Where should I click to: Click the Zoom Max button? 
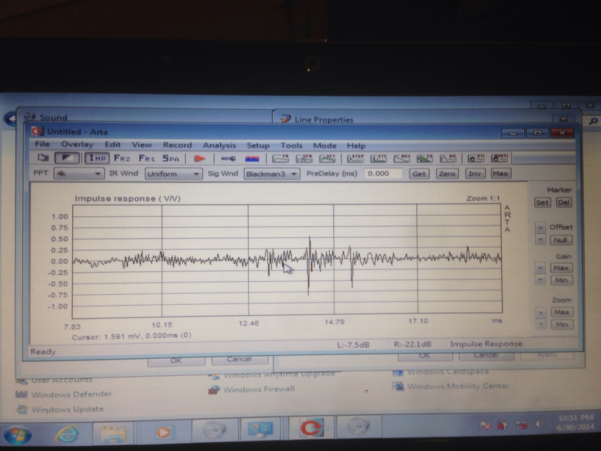tap(562, 312)
